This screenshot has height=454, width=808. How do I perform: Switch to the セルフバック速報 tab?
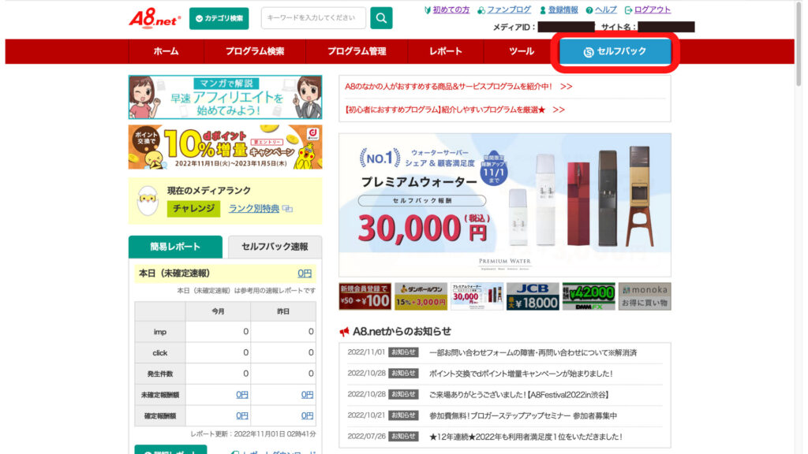point(275,247)
